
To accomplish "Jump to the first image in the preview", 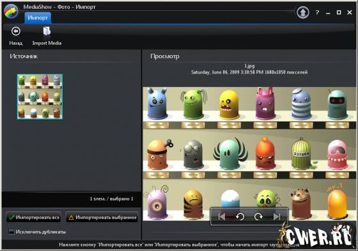I will 221,216.
